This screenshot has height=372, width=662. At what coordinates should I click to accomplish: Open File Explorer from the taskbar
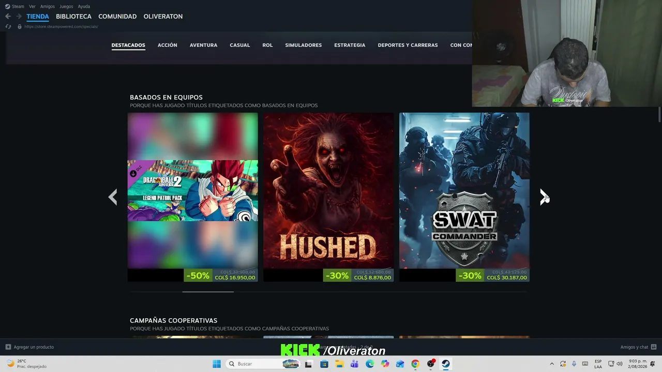339,364
